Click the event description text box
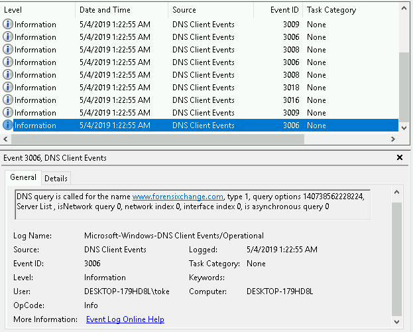The width and height of the screenshot is (413, 332). tap(193, 205)
